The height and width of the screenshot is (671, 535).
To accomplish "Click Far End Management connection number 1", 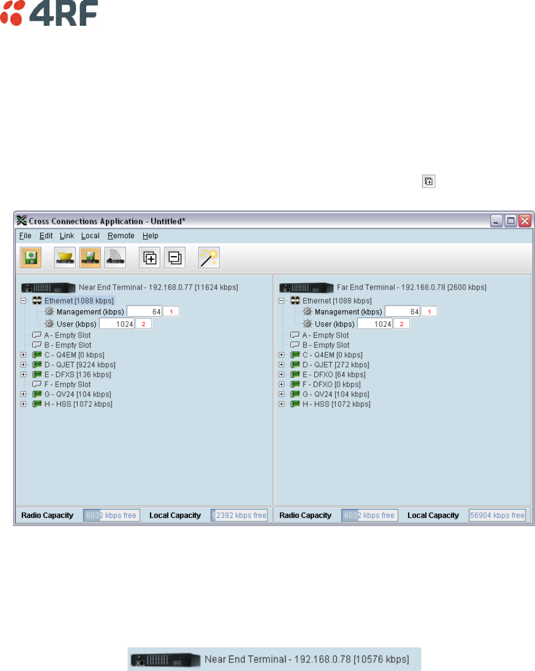I will 429,311.
